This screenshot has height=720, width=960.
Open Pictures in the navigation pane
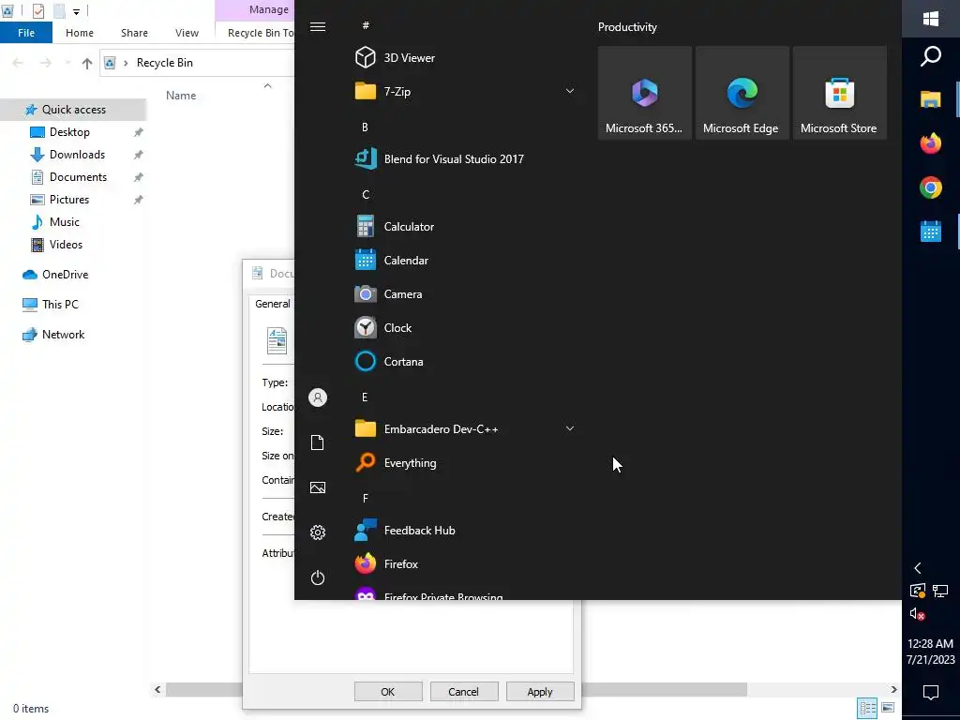[x=68, y=200]
